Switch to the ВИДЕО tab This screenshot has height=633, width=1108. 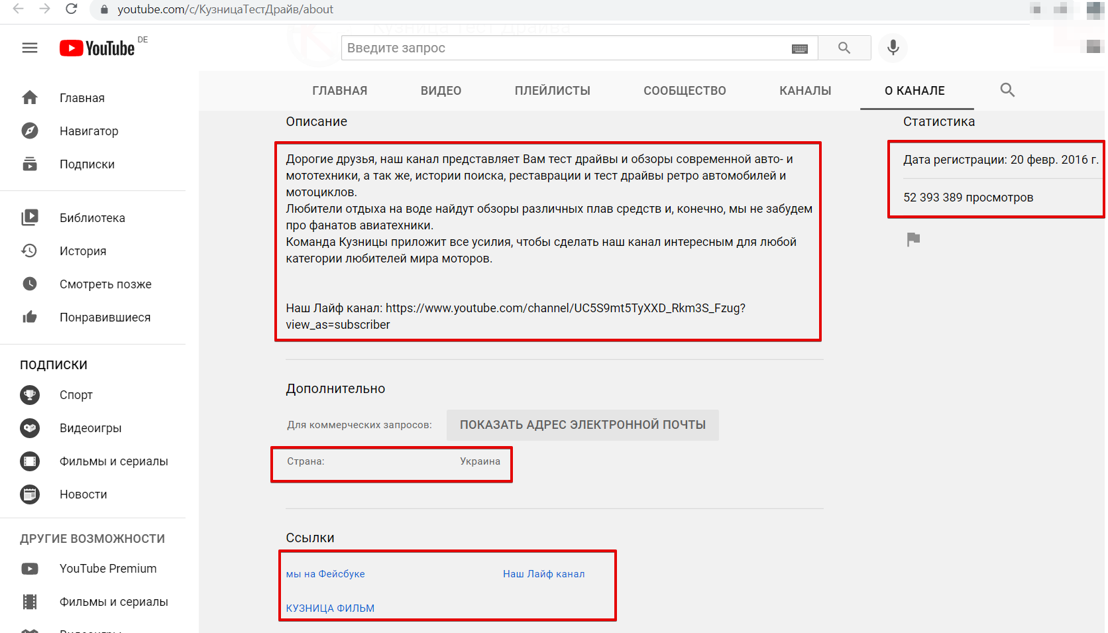tap(441, 91)
